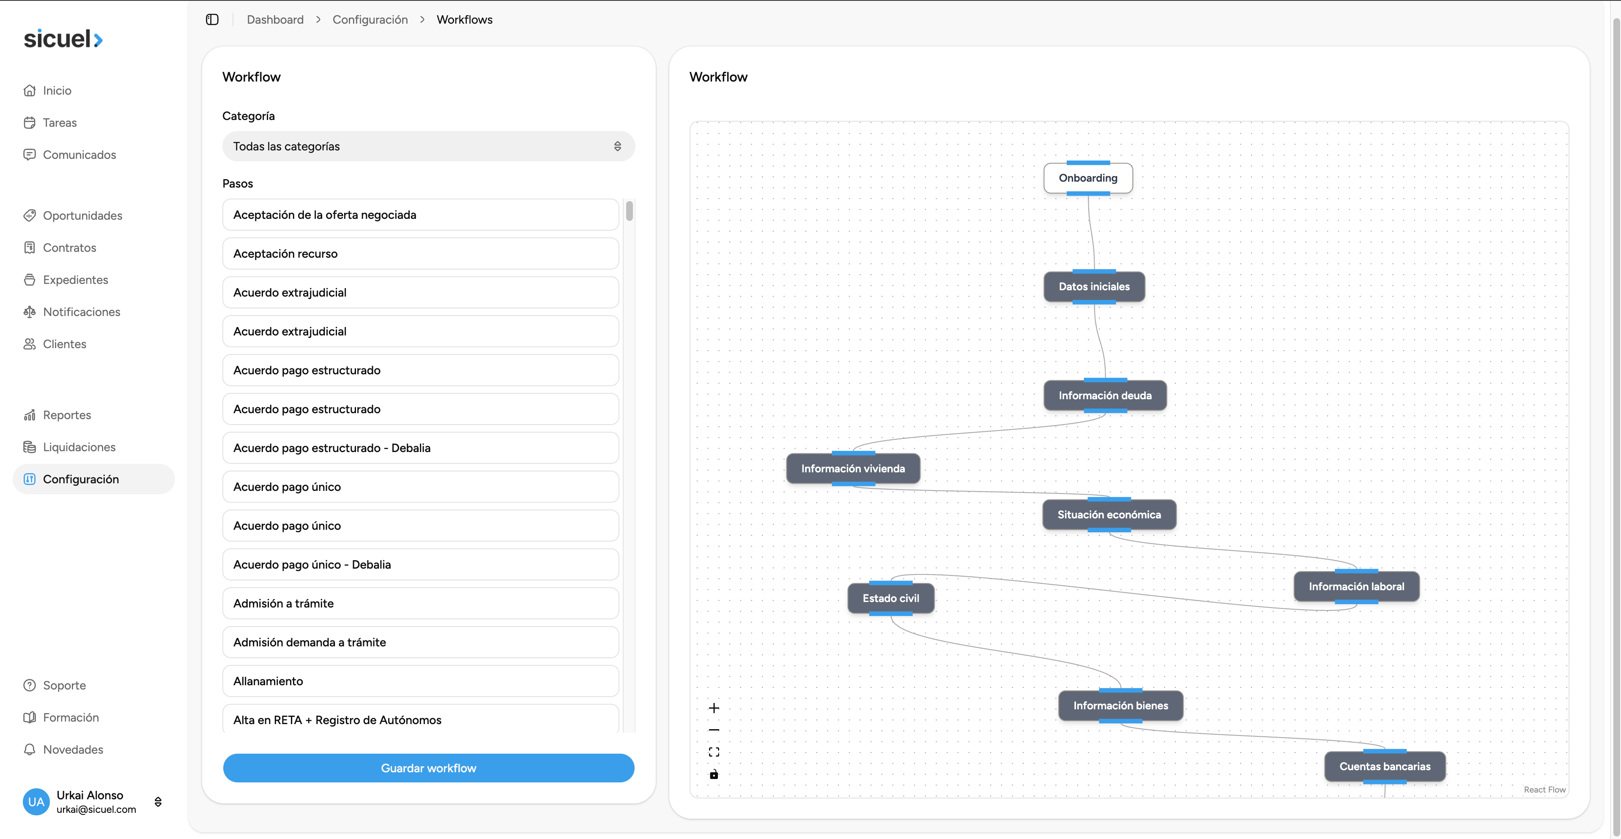Image resolution: width=1621 pixels, height=839 pixels.
Task: Select step Allanamiento
Action: (420, 682)
